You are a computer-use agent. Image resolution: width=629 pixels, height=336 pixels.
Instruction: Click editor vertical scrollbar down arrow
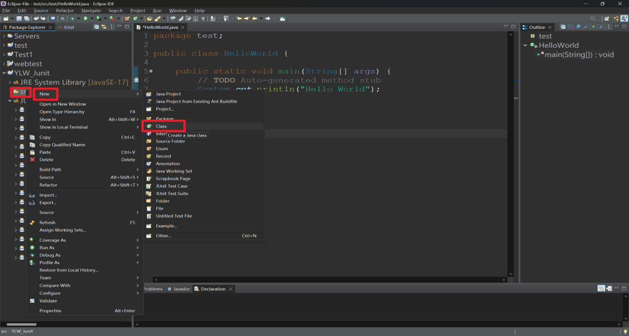[510, 273]
